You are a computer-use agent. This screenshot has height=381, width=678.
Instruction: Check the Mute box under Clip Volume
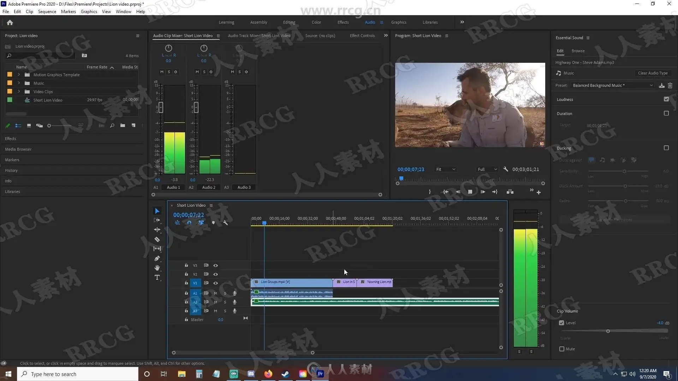pos(561,349)
